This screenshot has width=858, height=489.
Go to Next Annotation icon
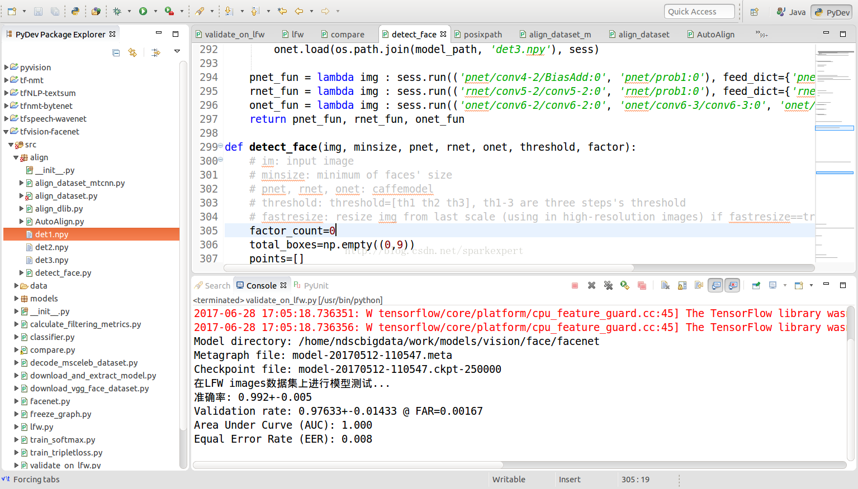[229, 11]
